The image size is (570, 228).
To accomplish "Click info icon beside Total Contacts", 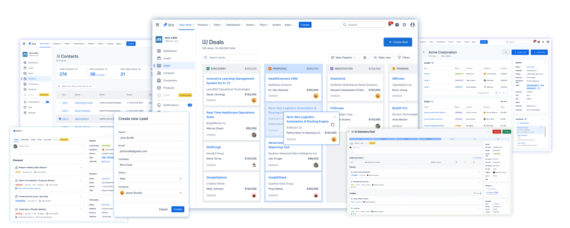I will 76,69.
